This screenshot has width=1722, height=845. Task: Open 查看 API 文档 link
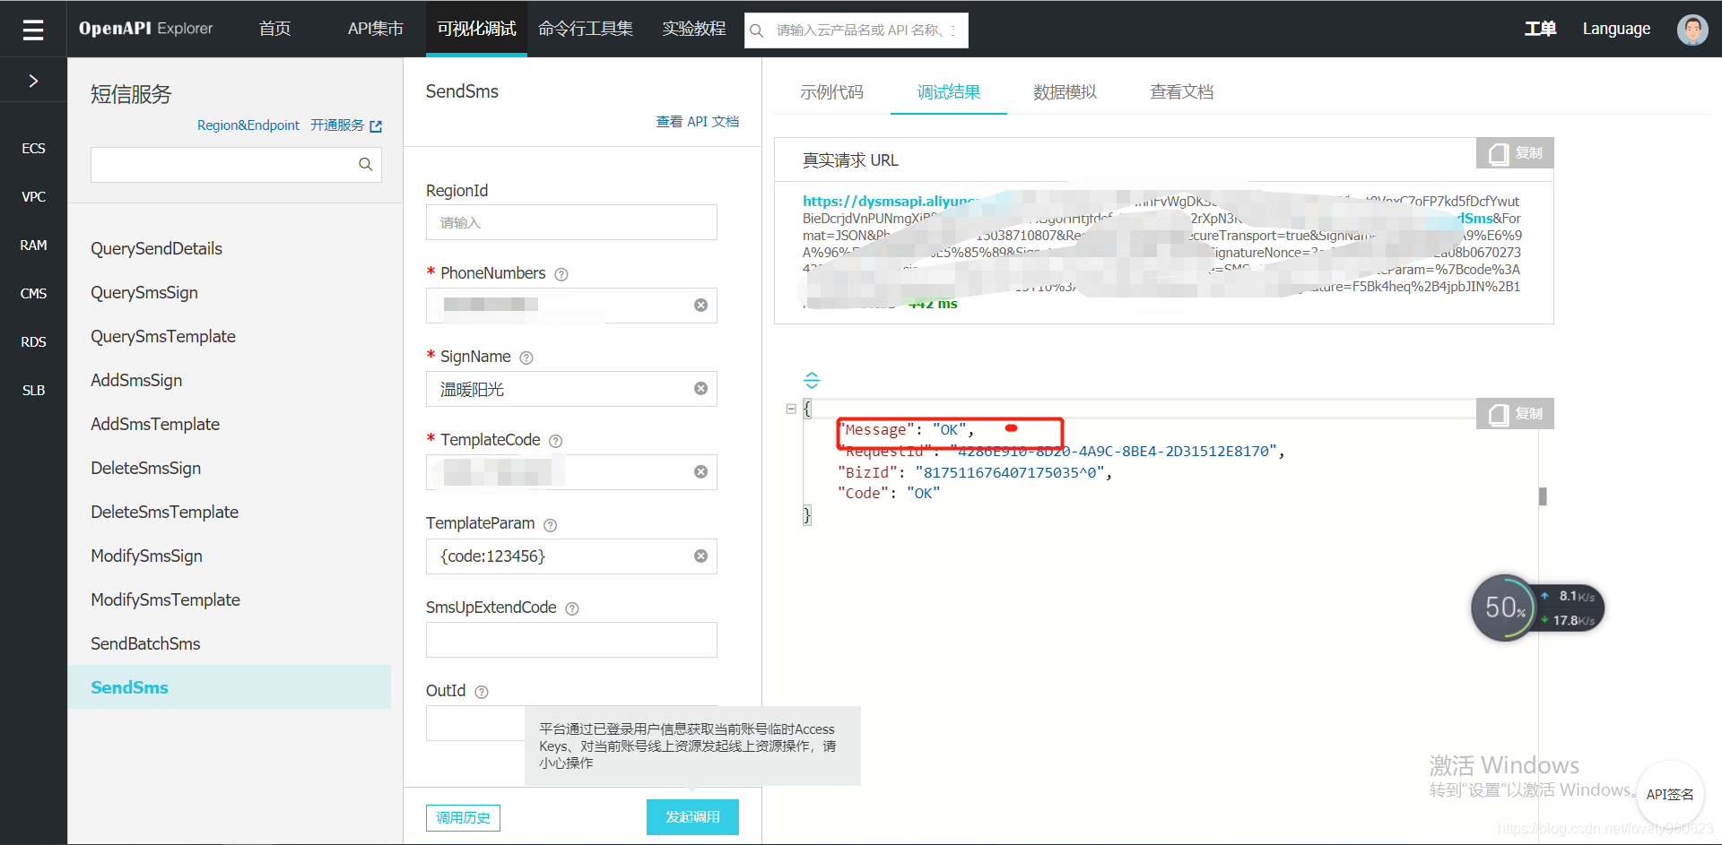coord(698,121)
